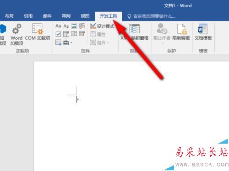Switch to the 邮件 (Mailings) tab
229x171 pixels.
(47, 16)
